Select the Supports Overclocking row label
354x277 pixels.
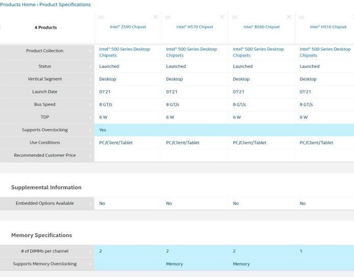point(45,130)
